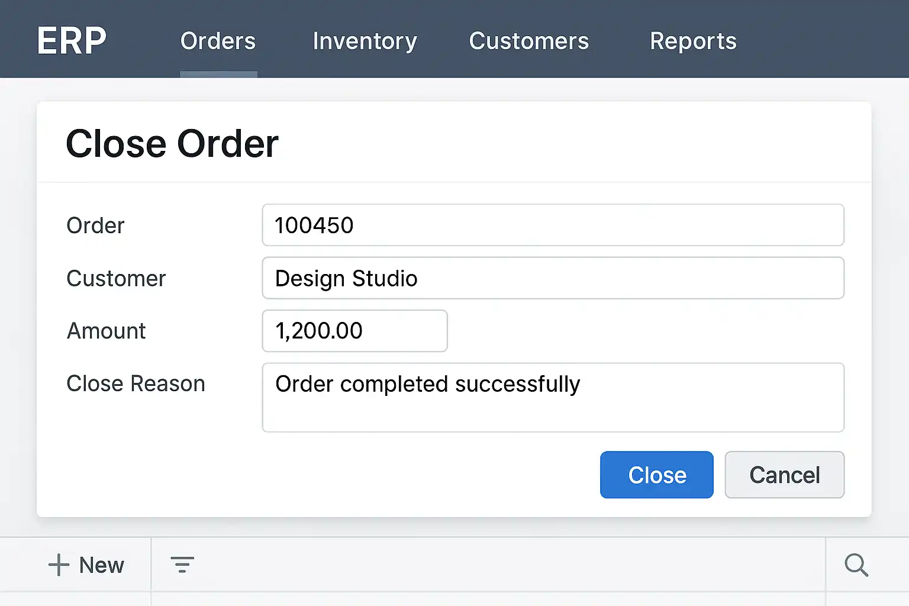Open the Reports tab
The height and width of the screenshot is (606, 909).
pyautogui.click(x=693, y=41)
